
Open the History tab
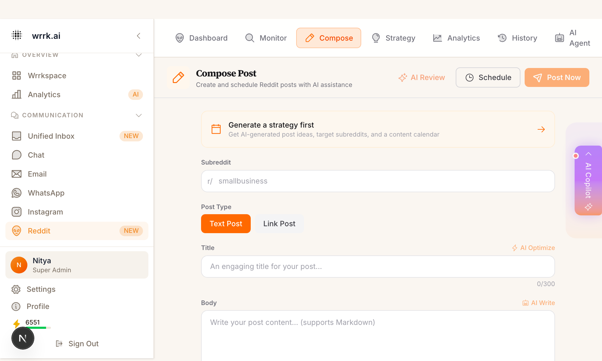[x=517, y=38]
